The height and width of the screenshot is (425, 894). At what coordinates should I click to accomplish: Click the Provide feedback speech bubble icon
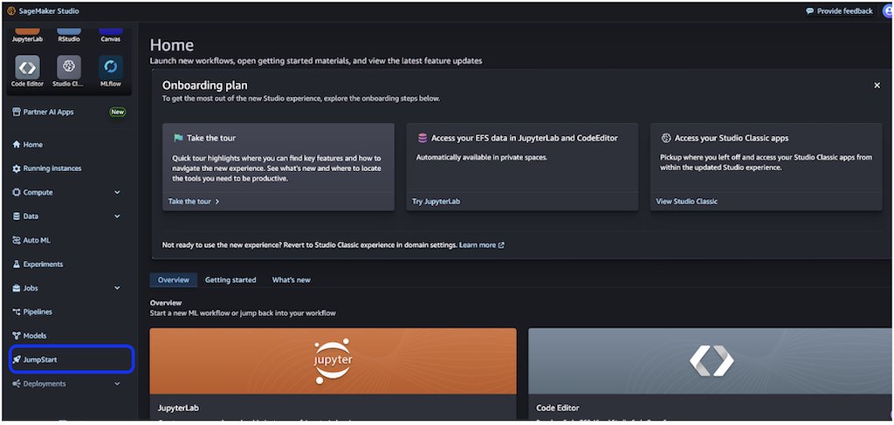click(x=809, y=10)
